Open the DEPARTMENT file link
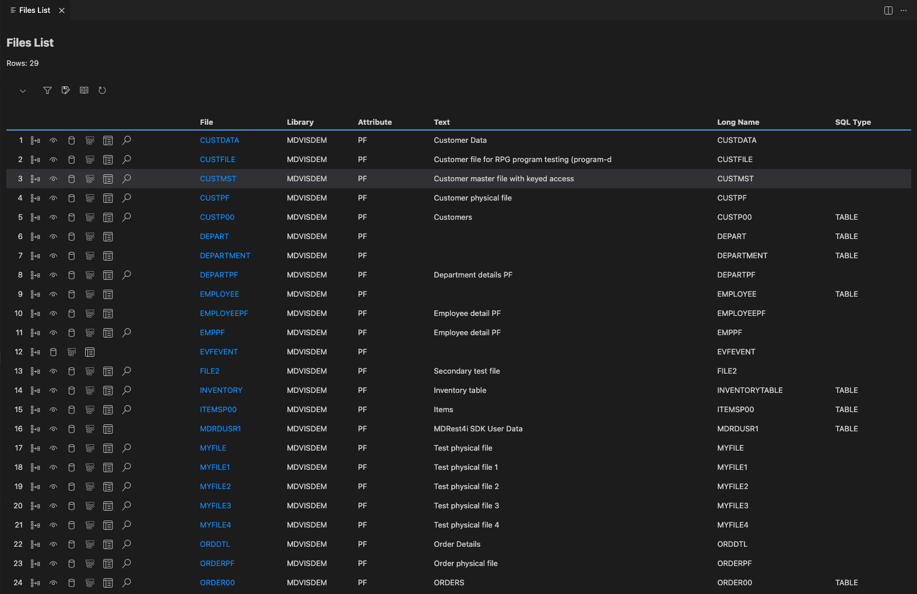 [x=225, y=256]
